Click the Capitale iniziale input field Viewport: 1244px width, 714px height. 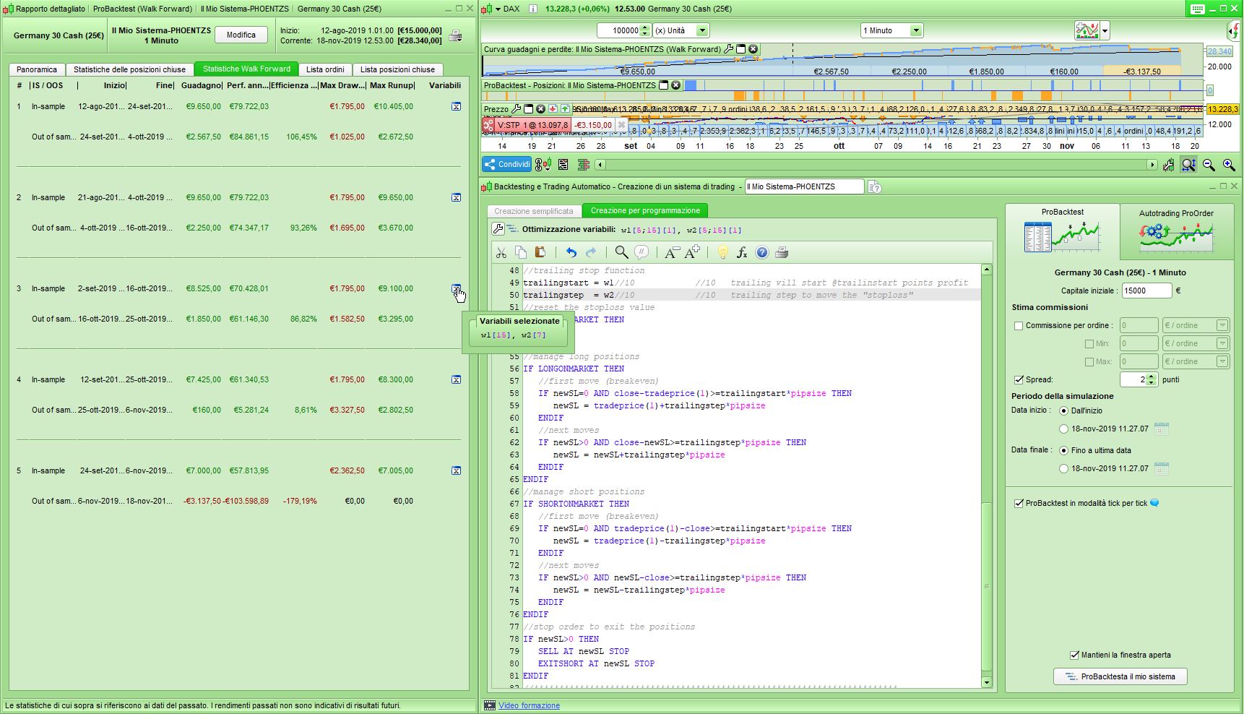[x=1146, y=291]
